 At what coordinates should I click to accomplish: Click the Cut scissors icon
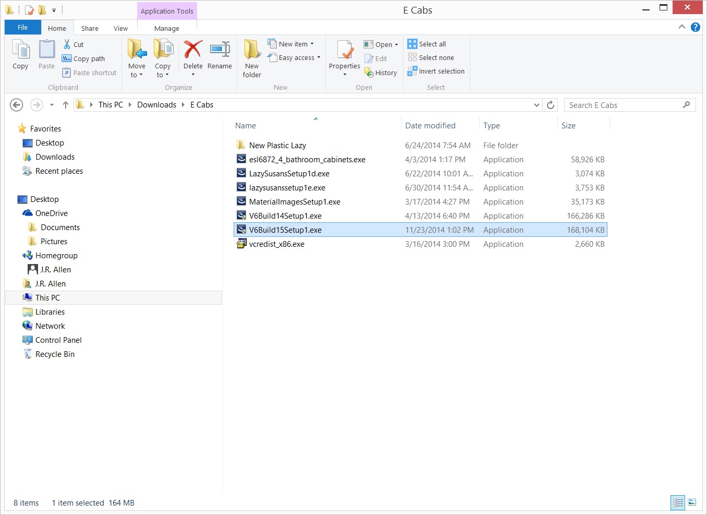67,44
